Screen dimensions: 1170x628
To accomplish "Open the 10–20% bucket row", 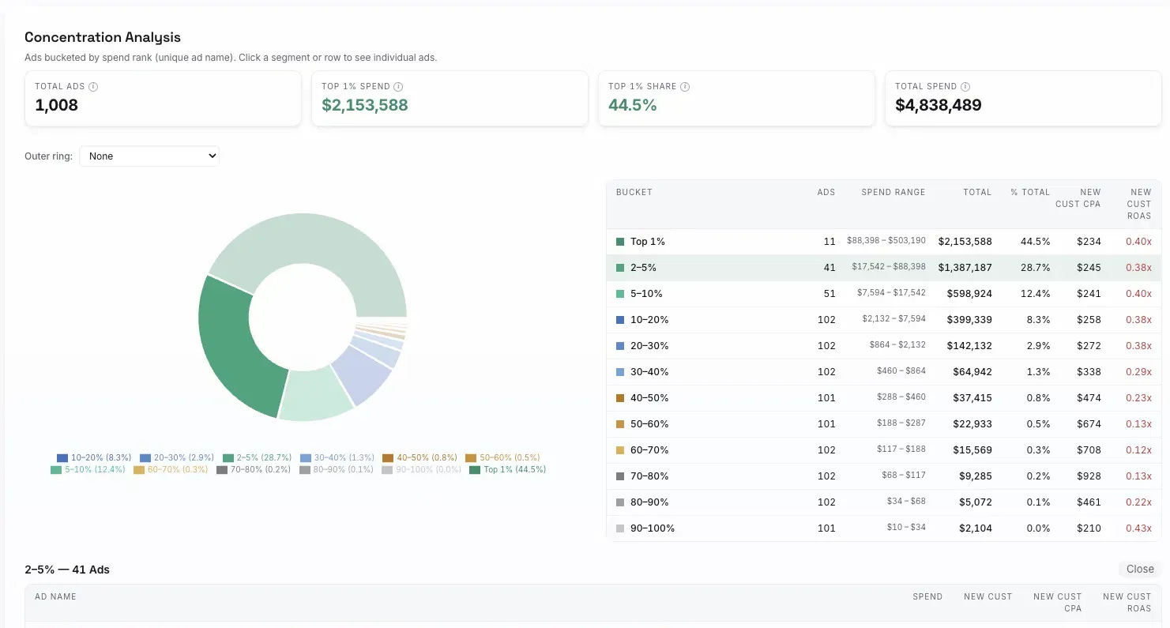I will [884, 320].
